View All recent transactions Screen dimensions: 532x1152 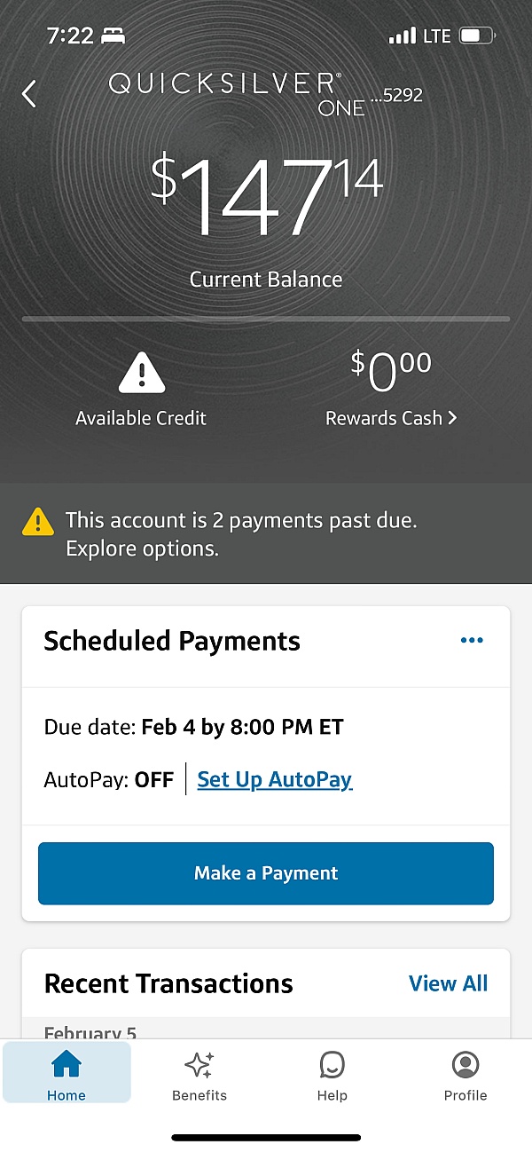(x=449, y=983)
